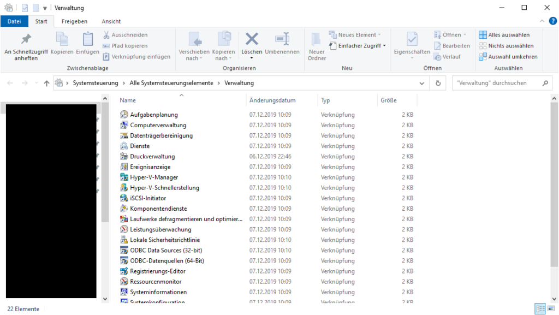Sort by the Typ column header
559x315 pixels.
(325, 100)
